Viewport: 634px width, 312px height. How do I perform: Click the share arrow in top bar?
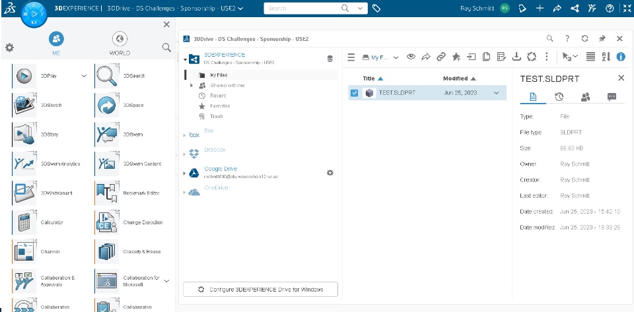click(x=557, y=8)
